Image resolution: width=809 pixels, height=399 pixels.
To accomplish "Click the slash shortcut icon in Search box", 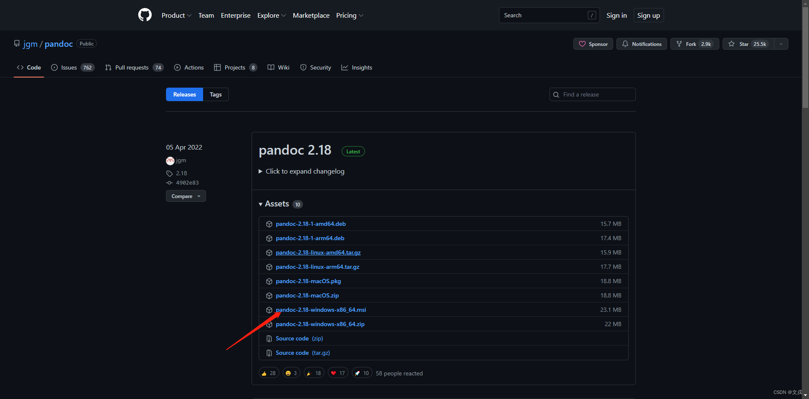I will coord(592,15).
